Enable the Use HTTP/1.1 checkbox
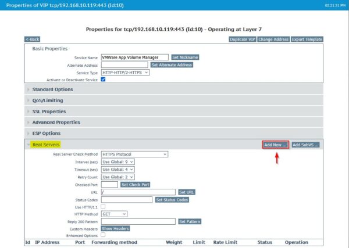This screenshot has width=349, height=248. [x=103, y=206]
